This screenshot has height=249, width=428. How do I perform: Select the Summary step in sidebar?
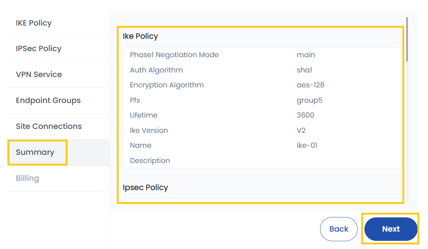tap(35, 152)
